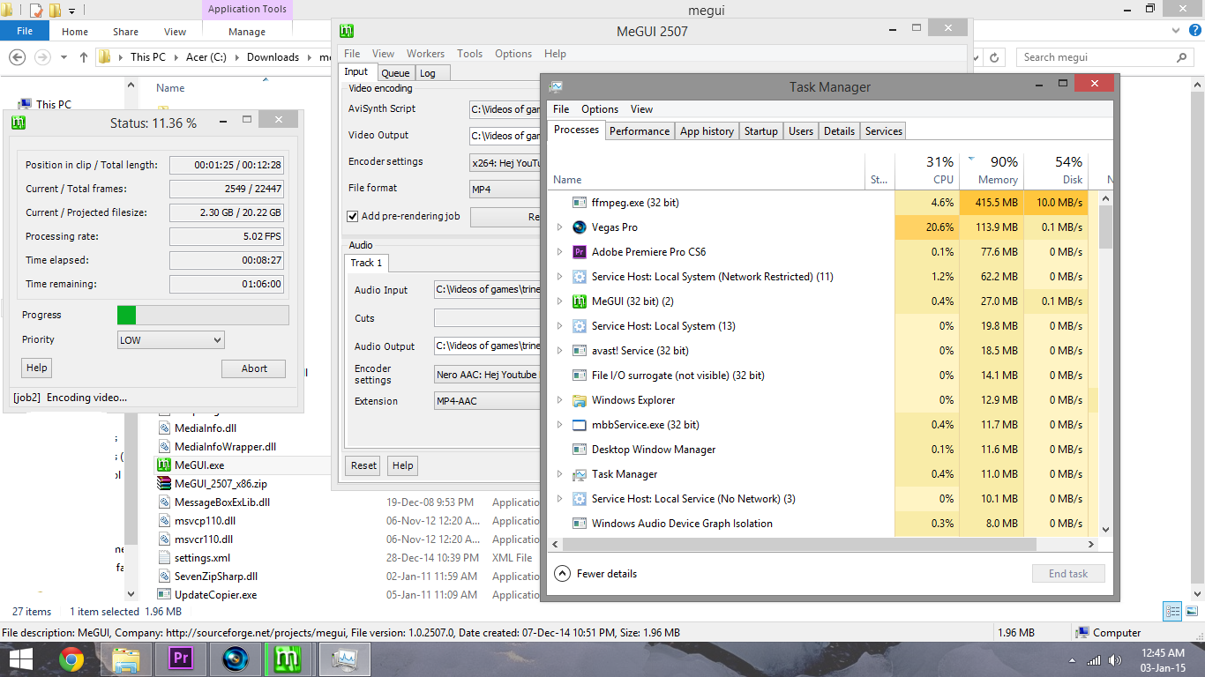
Task: Click the Cuts field in MeGUI's Audio section
Action: (488, 318)
